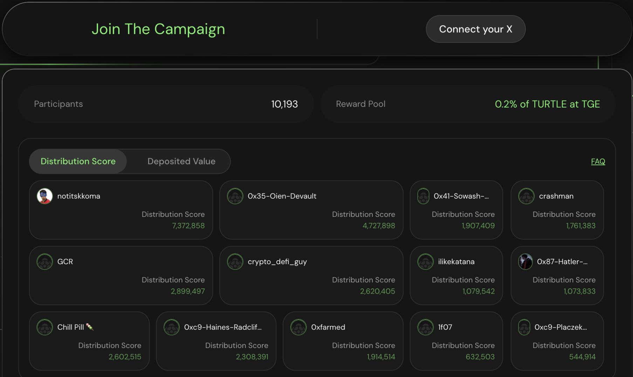The width and height of the screenshot is (633, 377).
Task: Click crashman's turtle avatar icon
Action: 526,196
